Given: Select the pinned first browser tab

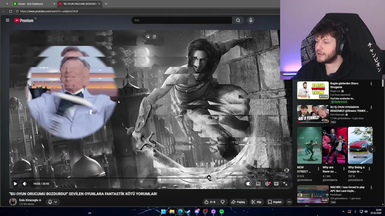Looking at the screenshot, I should [x=7, y=4].
